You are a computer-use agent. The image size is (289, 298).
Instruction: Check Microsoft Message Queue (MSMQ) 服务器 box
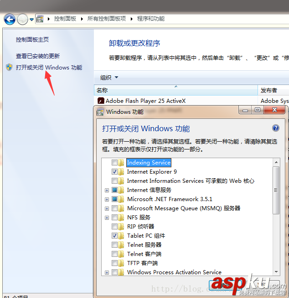114,208
